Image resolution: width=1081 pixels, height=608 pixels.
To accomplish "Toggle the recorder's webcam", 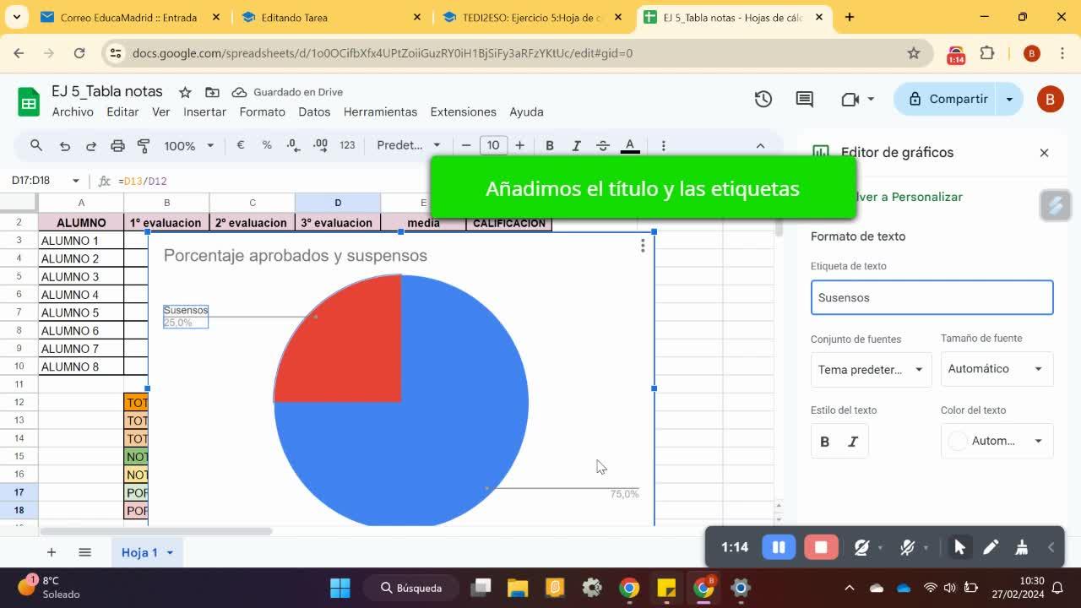I will 861,547.
